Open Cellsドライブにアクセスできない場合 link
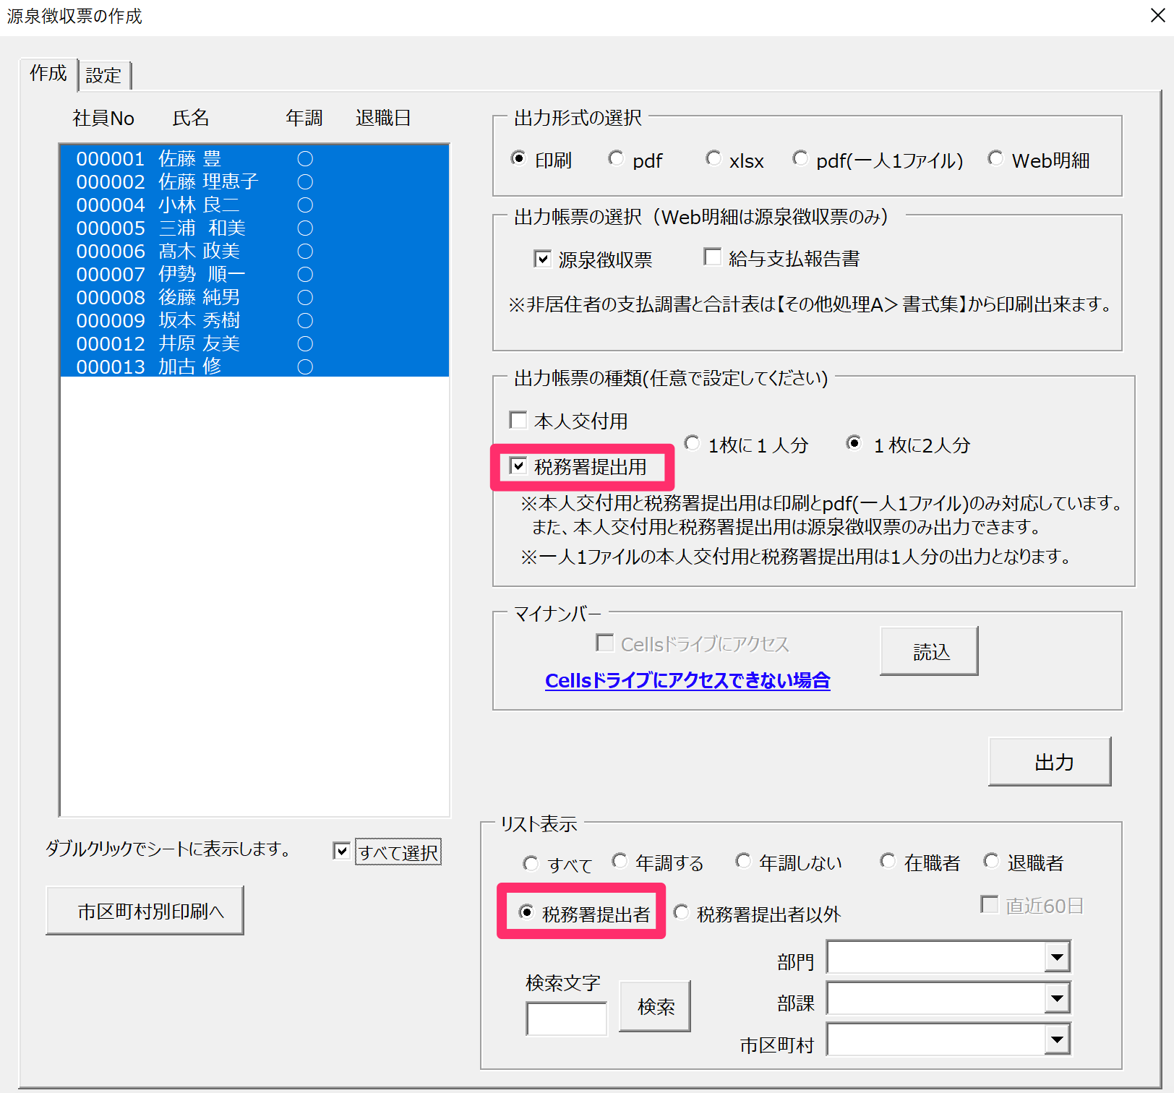1174x1093 pixels. click(x=687, y=680)
